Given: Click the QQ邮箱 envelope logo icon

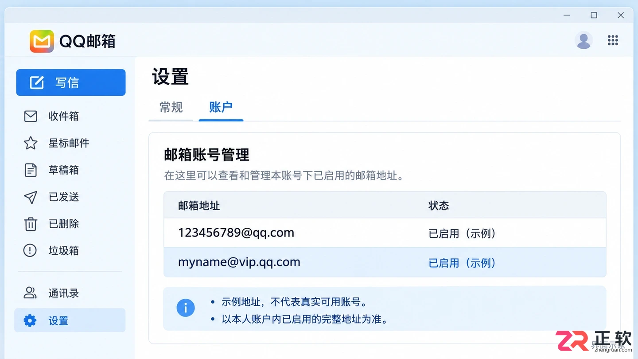Looking at the screenshot, I should tap(42, 41).
